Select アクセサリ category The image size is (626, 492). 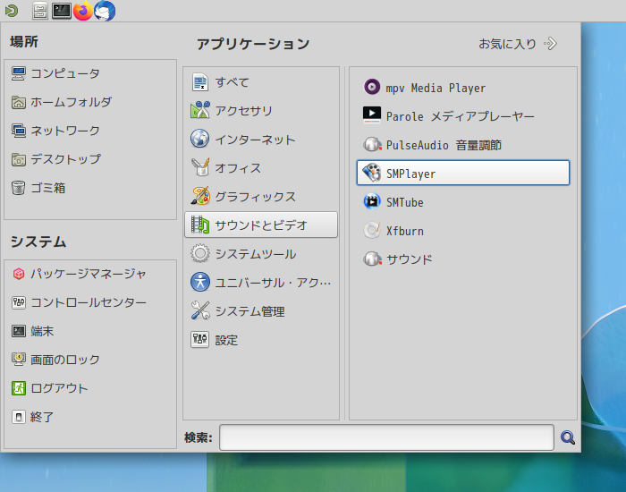coord(261,111)
